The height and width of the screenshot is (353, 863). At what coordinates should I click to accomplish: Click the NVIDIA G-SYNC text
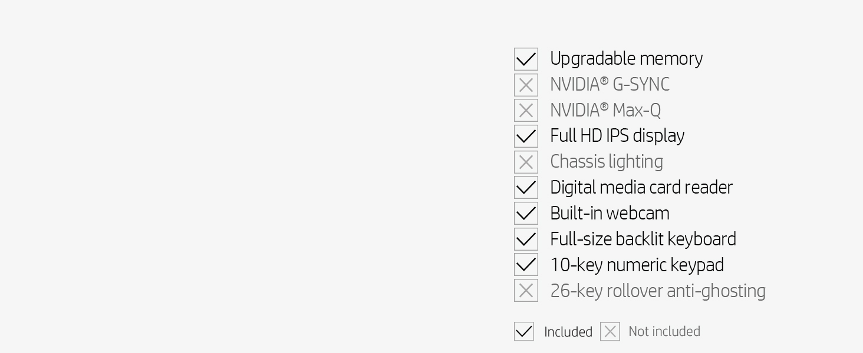tap(610, 85)
